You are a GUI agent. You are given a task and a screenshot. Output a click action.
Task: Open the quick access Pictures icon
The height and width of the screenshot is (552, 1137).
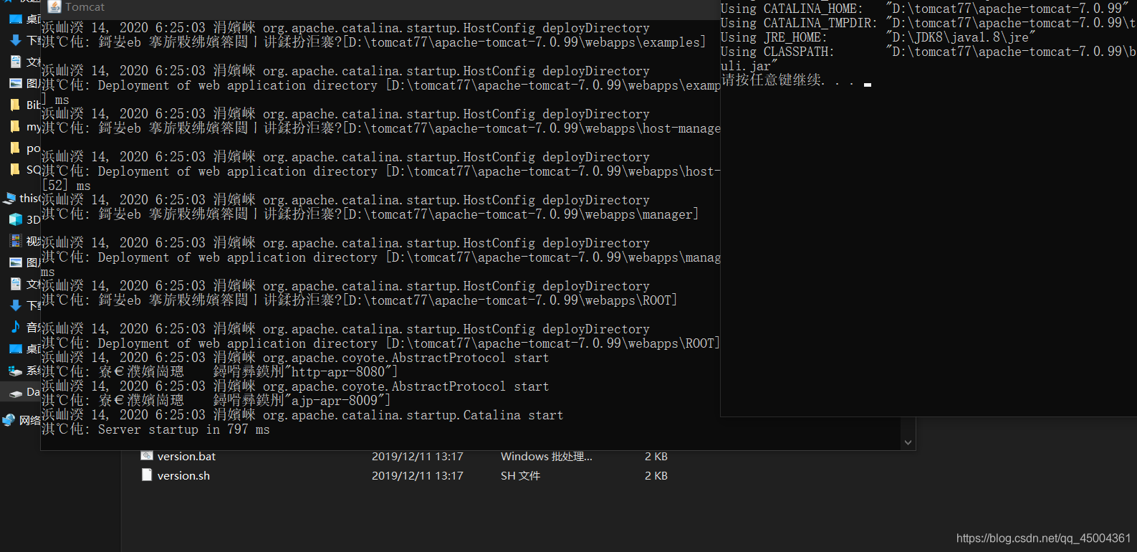pos(16,83)
